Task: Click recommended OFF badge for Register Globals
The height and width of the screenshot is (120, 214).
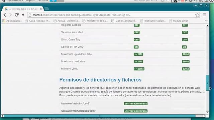Action: tap(136, 25)
